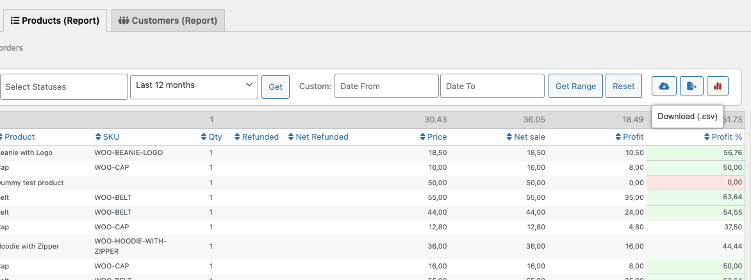Open the Select Statuses field
This screenshot has height=280, width=751.
click(x=63, y=86)
